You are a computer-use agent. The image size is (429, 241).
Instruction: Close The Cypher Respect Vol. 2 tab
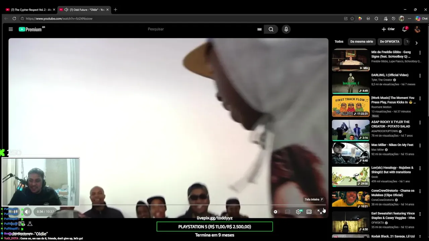tap(54, 10)
